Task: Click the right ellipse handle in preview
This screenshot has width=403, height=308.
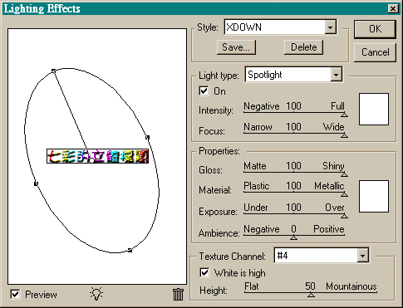Action: 148,137
